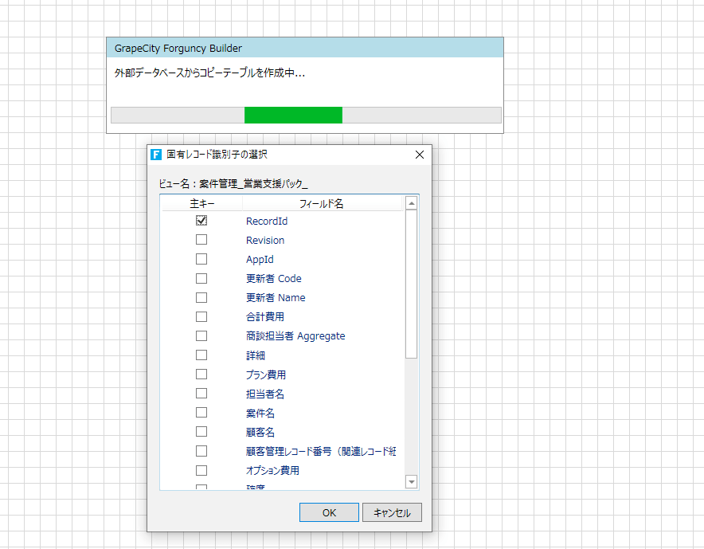
Task: Check the 案件名 checkbox
Action: pos(201,413)
